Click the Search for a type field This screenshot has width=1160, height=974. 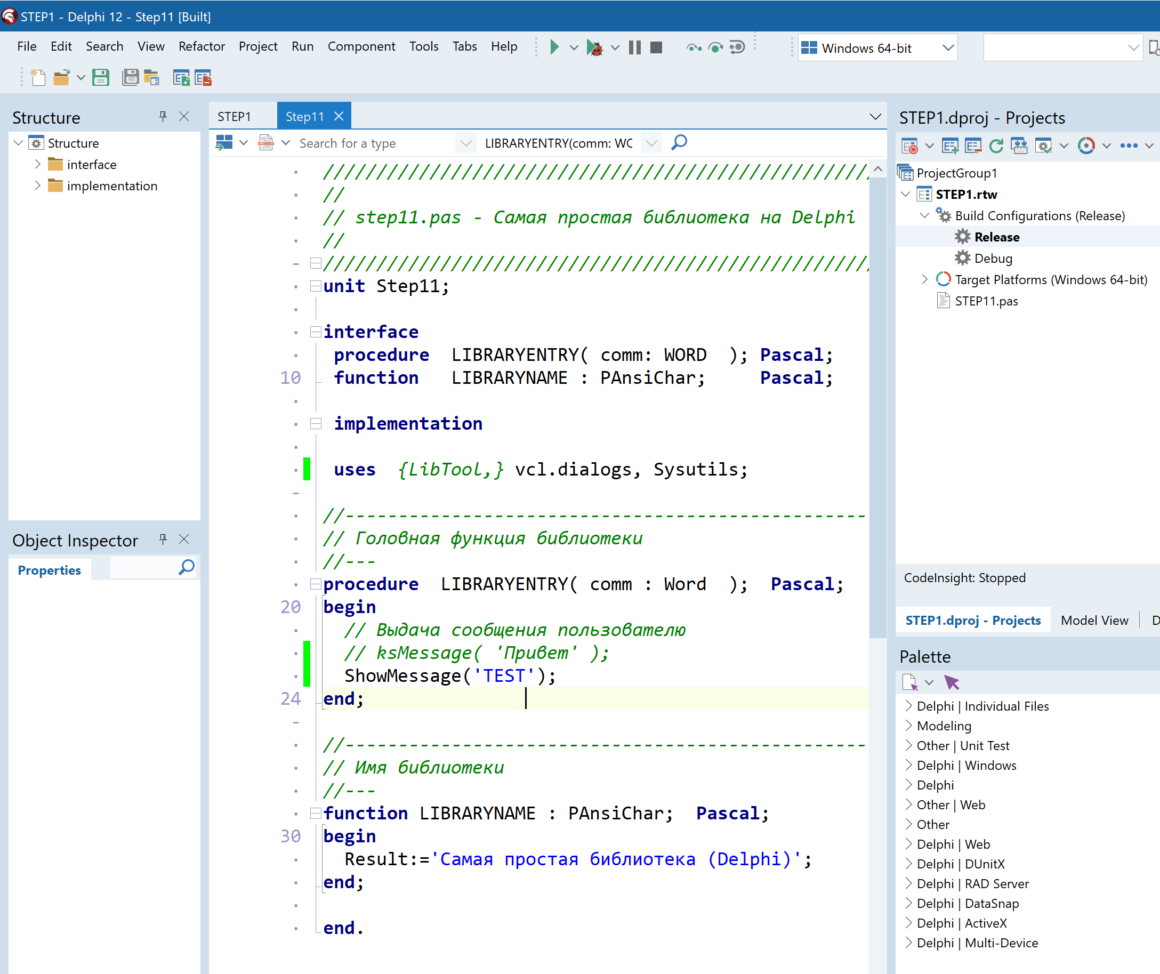pyautogui.click(x=376, y=143)
